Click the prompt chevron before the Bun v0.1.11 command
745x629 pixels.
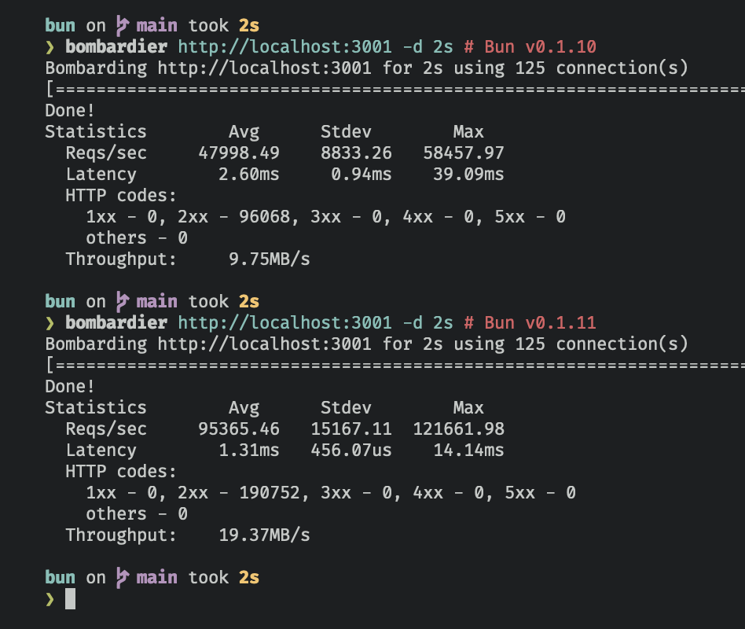(50, 322)
